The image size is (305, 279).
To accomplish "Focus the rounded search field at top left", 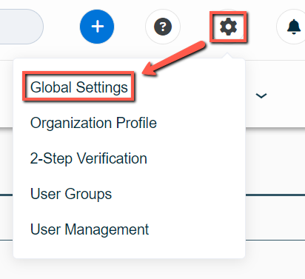I will 21,27.
